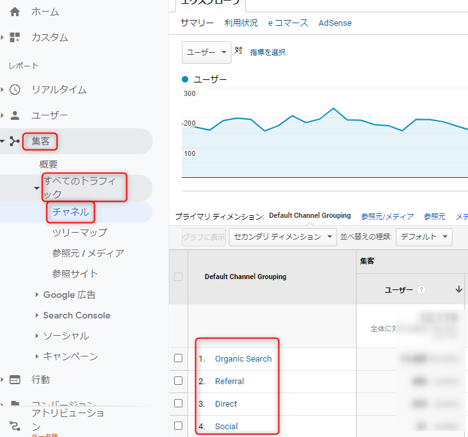This screenshot has width=468, height=437.
Task: Click the Referral channel link
Action: pos(229,381)
